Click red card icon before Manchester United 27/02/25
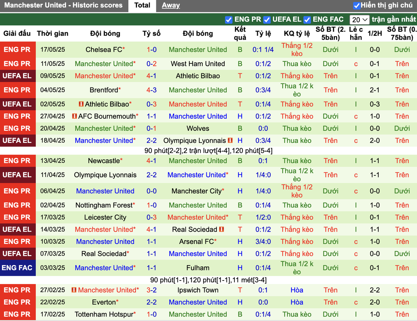 pyautogui.click(x=74, y=290)
